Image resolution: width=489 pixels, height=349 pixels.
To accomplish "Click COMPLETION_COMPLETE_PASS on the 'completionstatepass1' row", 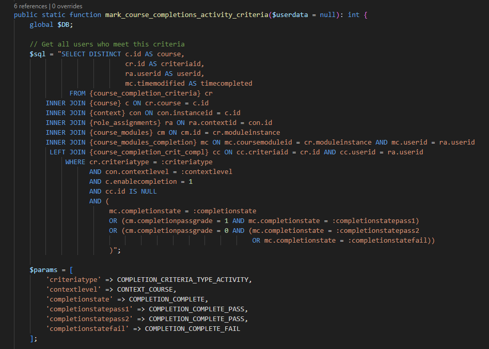I will pos(196,309).
